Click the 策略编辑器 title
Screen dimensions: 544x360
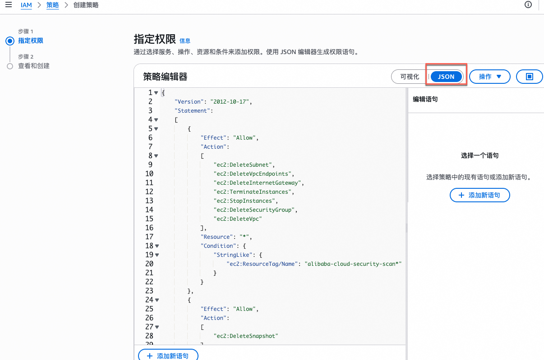point(165,77)
